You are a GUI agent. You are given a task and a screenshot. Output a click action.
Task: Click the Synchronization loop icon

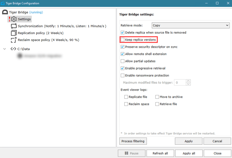tap(14, 26)
